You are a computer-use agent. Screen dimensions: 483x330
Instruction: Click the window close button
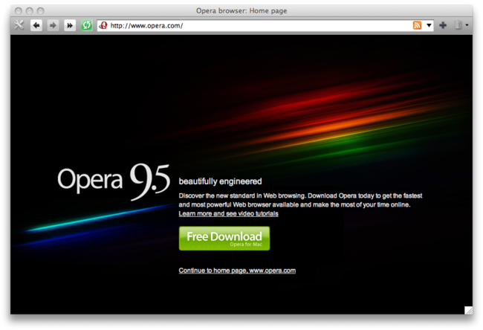(19, 11)
